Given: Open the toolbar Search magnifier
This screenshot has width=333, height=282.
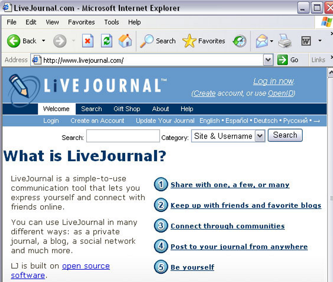Looking at the screenshot, I should pyautogui.click(x=158, y=41).
